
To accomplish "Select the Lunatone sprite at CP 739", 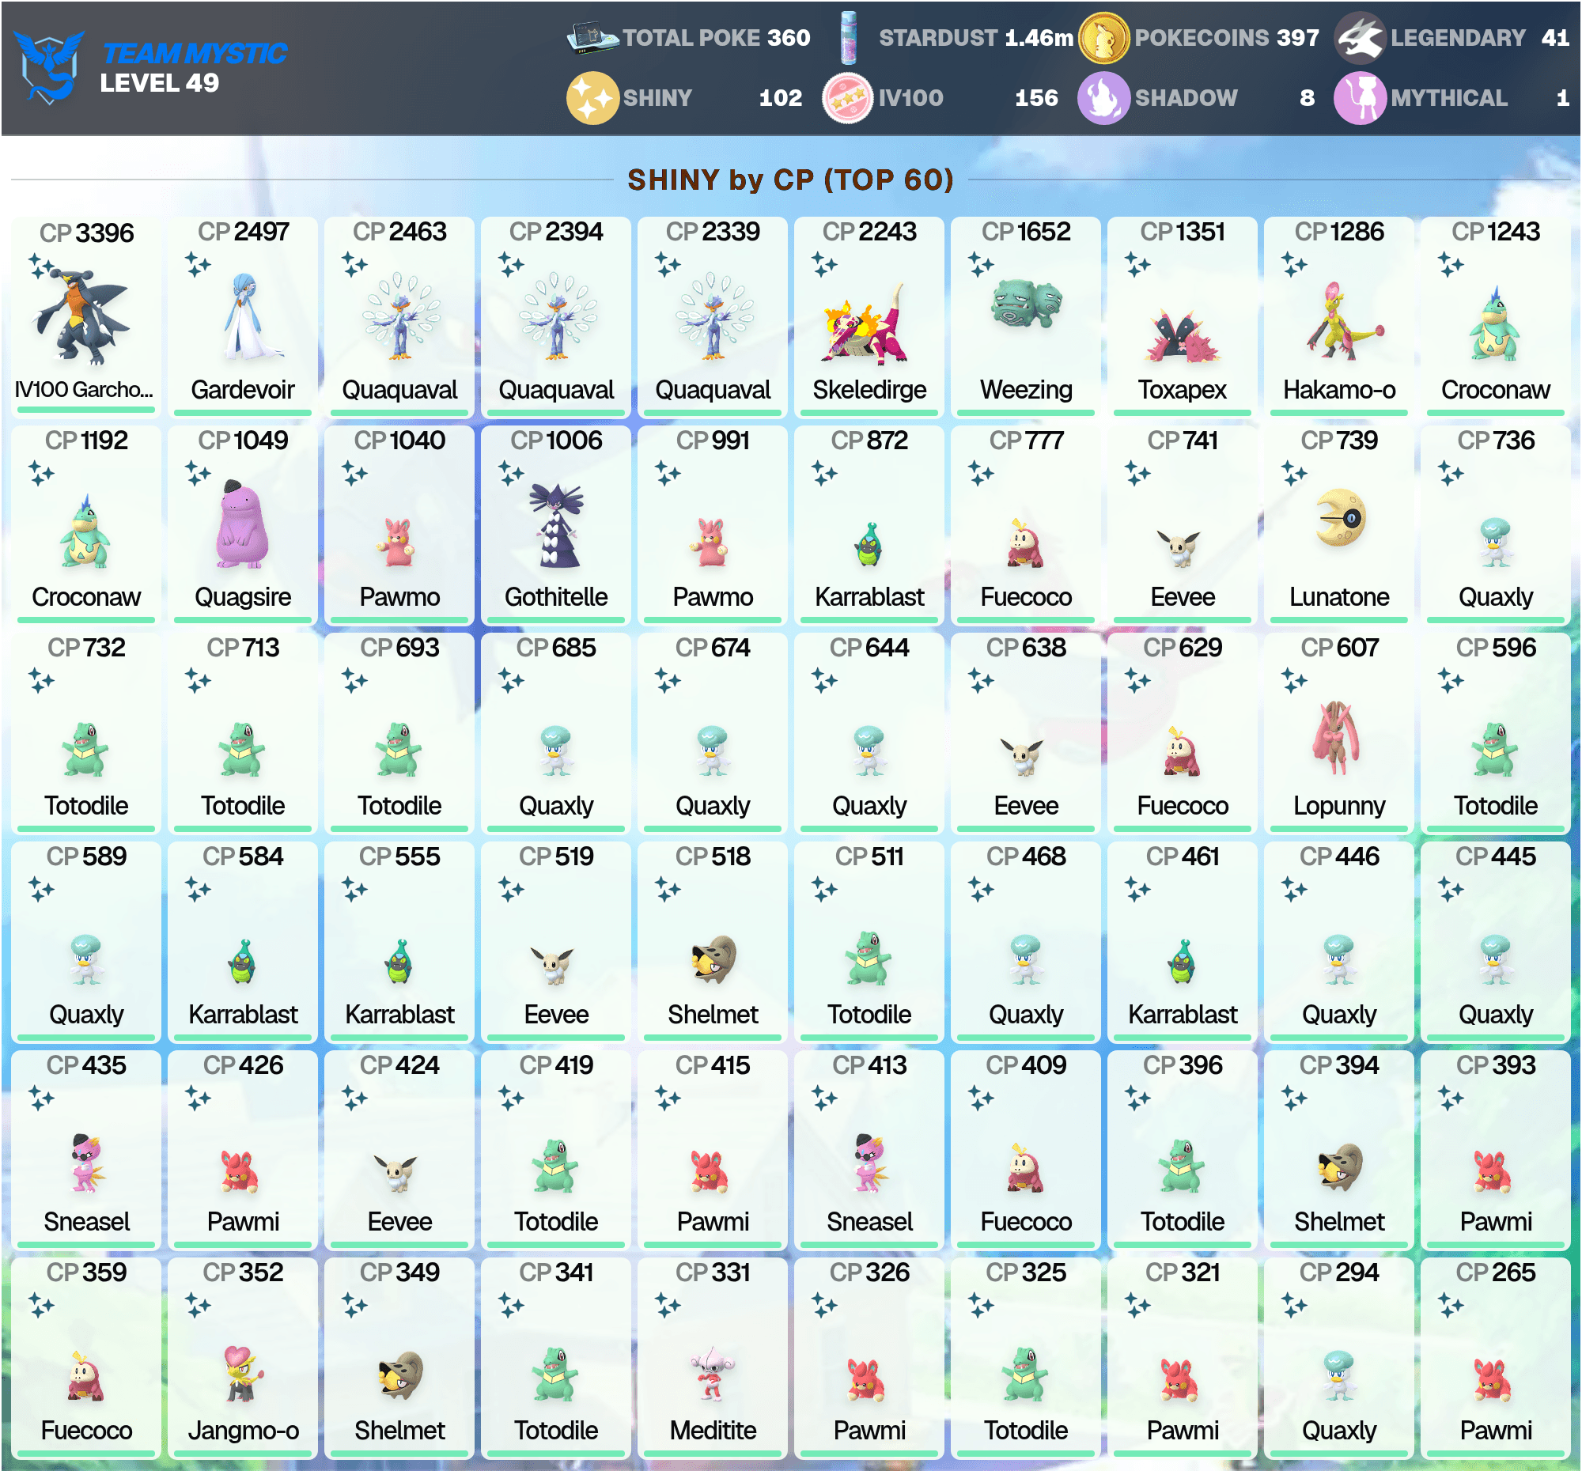I will point(1340,518).
